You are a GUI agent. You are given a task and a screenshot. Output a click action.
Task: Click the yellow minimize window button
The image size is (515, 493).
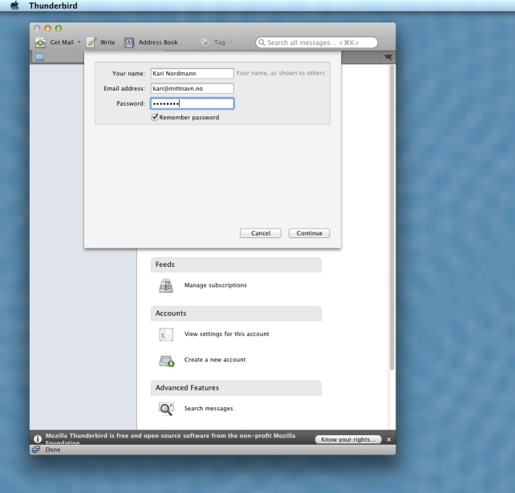[47, 29]
